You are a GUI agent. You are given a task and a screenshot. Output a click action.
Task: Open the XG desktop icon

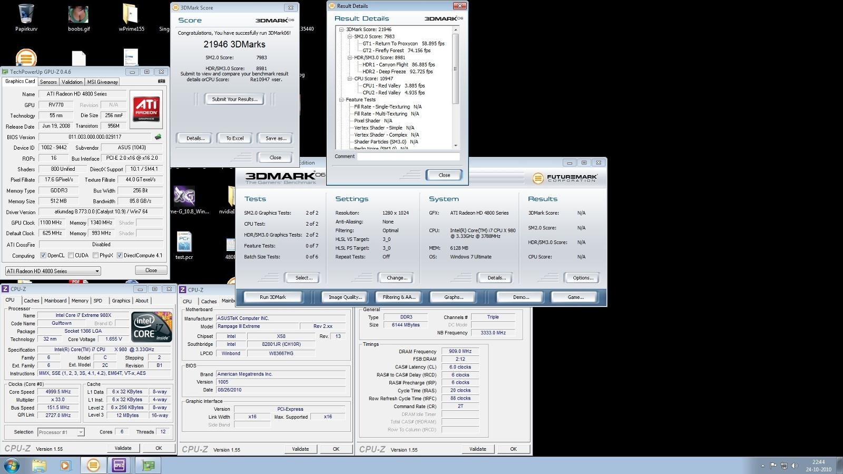pos(184,196)
